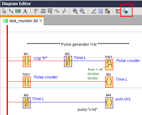Select the arrow Selection tool
The width and height of the screenshot is (142, 115).
tap(4, 11)
